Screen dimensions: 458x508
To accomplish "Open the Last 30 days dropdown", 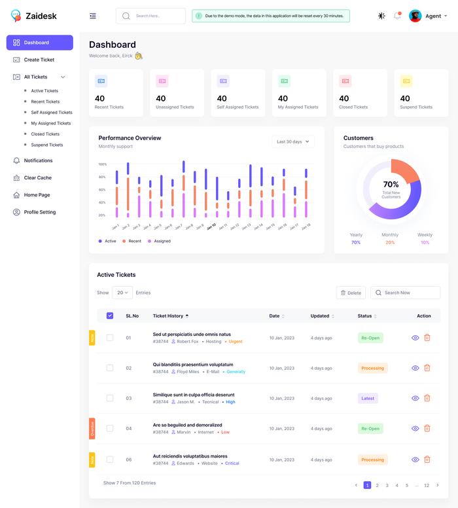I will (293, 141).
